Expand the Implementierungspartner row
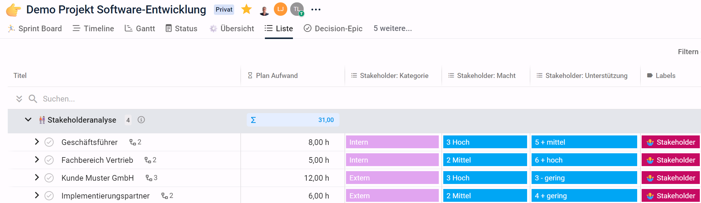Viewport: 701px width, 203px height. click(37, 195)
